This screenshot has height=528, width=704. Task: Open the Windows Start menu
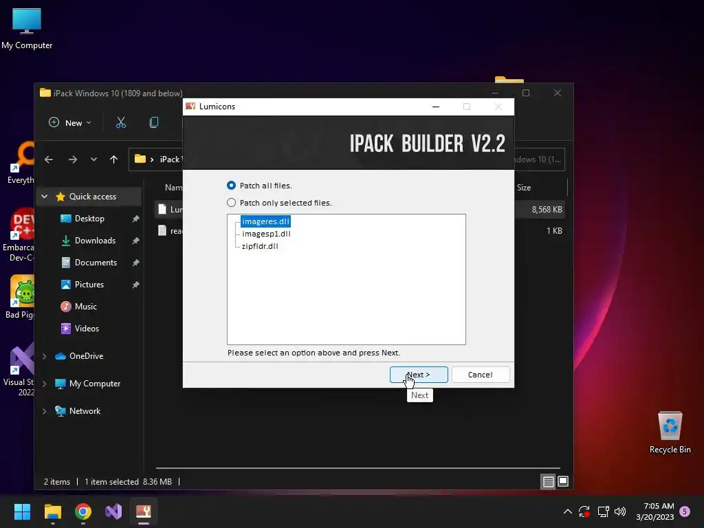coord(22,511)
